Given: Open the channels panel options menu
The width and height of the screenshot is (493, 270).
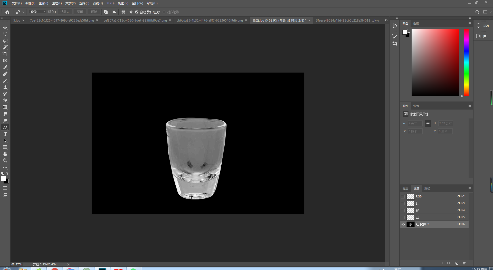Looking at the screenshot, I should pos(470,188).
